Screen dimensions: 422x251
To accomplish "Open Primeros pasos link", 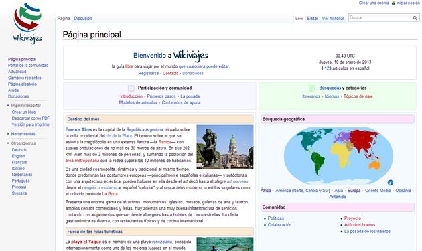I will (161, 96).
